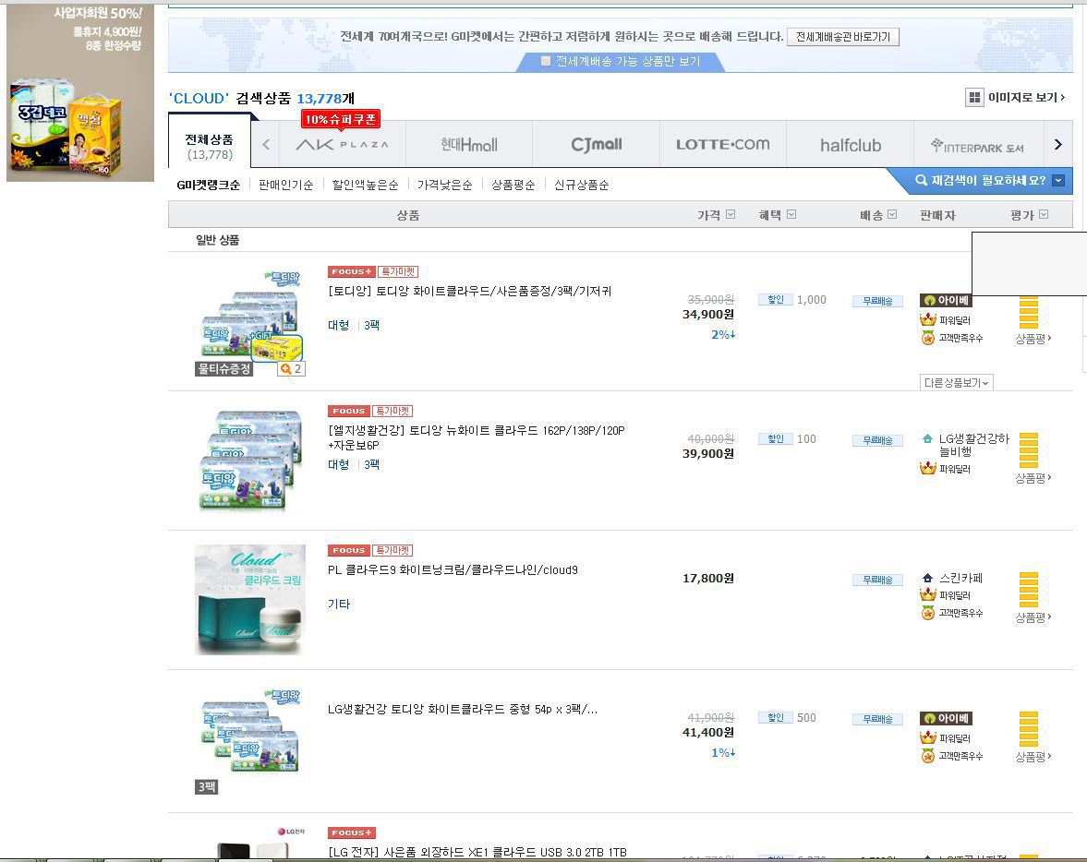1087x862 pixels.
Task: Click 특가마켓 badge above PL 클라우드9 화이트닝크림
Action: tap(393, 550)
